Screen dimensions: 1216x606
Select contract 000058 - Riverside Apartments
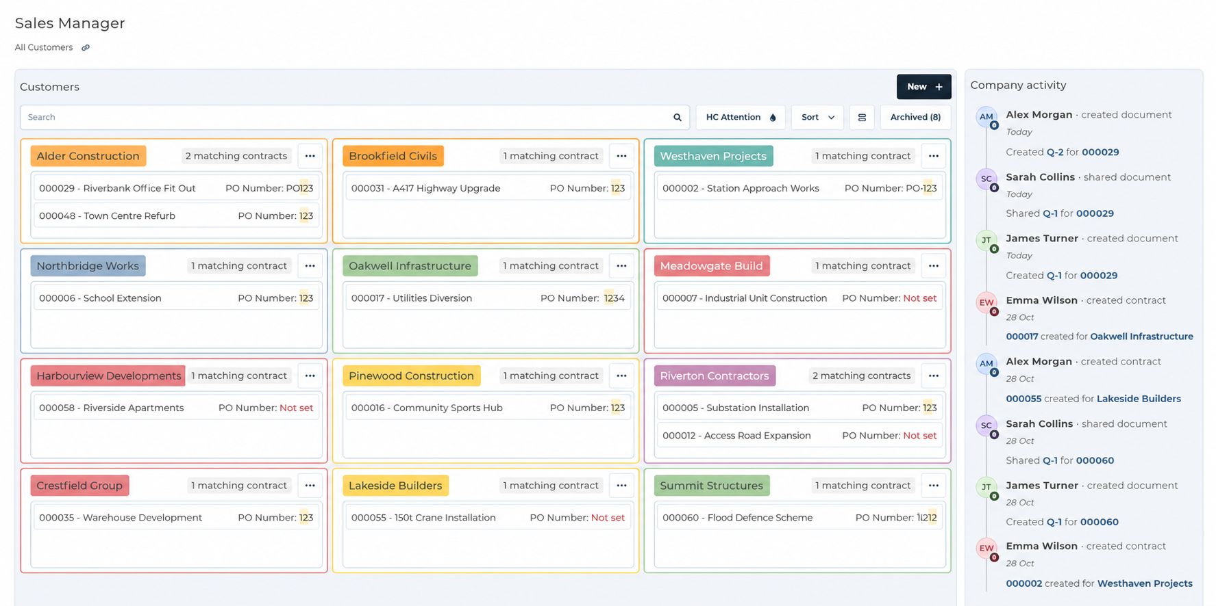[x=176, y=408]
